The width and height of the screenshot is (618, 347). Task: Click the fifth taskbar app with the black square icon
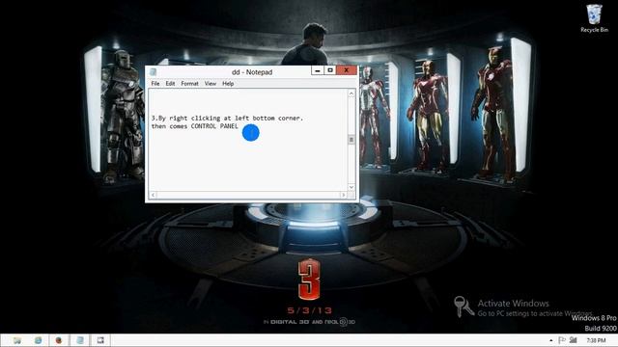[100, 340]
